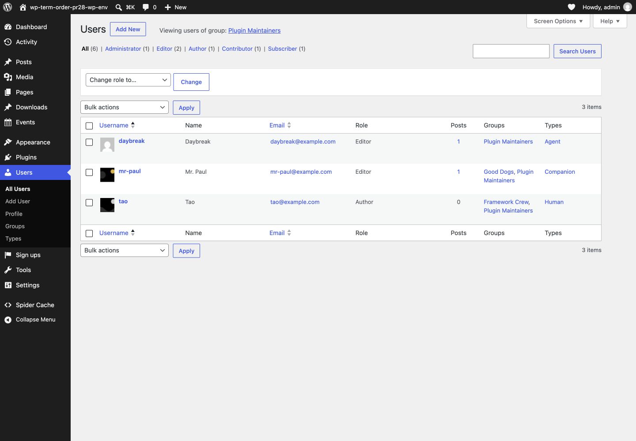Click the heart icon in admin bar
The image size is (636, 441).
click(x=572, y=7)
